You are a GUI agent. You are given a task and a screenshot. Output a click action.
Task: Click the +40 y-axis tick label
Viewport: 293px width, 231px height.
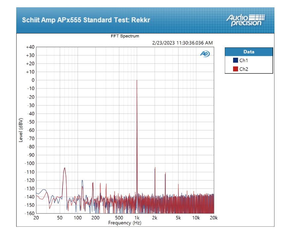(30, 47)
